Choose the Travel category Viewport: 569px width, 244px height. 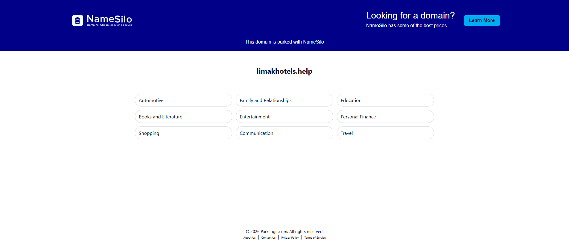[385, 133]
